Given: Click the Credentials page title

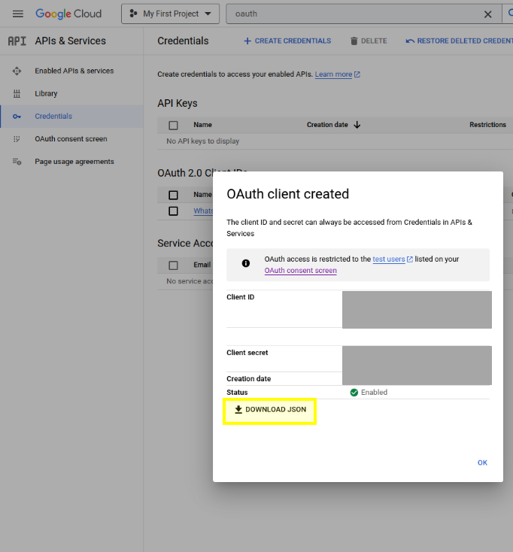Looking at the screenshot, I should [x=183, y=41].
